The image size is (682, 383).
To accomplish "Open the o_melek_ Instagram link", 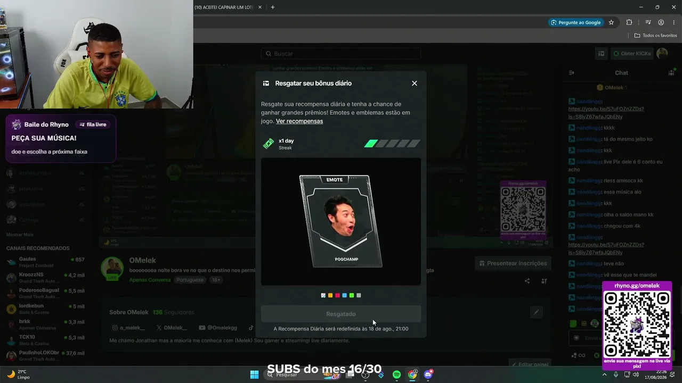I will [x=128, y=328].
